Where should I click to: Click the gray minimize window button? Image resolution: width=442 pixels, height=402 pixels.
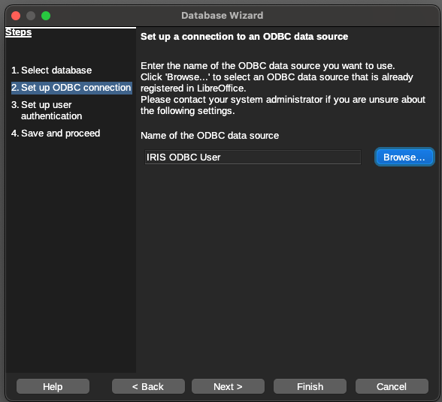click(x=31, y=16)
